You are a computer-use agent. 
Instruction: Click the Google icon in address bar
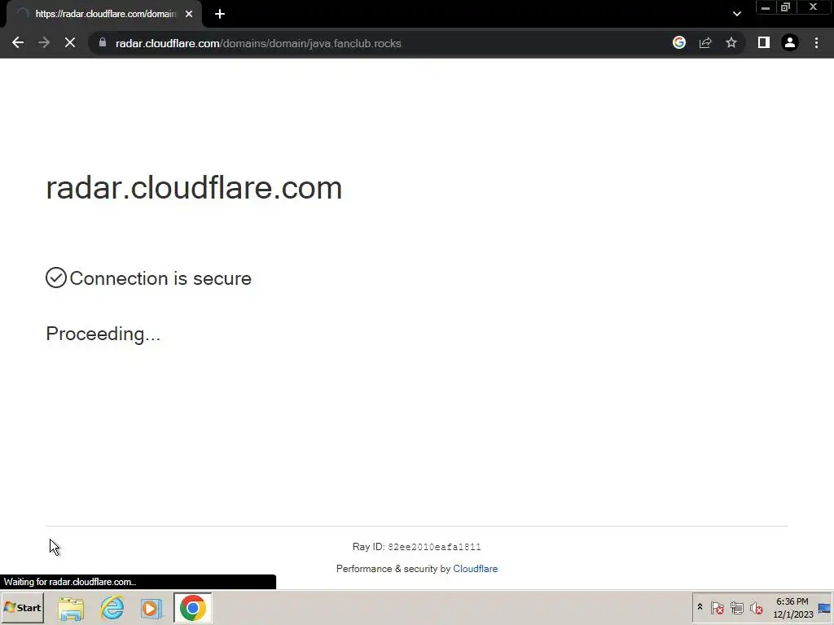[x=678, y=43]
